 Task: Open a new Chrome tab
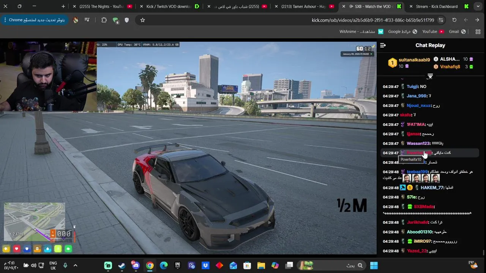[63, 6]
